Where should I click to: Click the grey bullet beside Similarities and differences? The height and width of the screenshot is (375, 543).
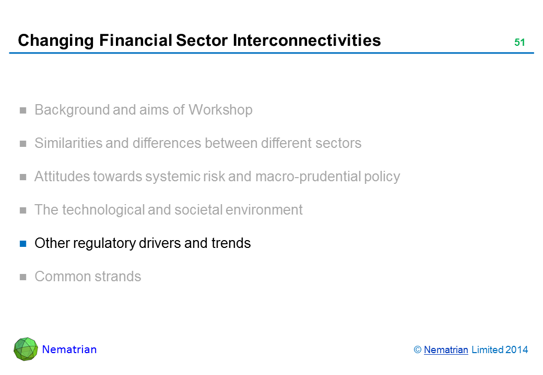(23, 144)
